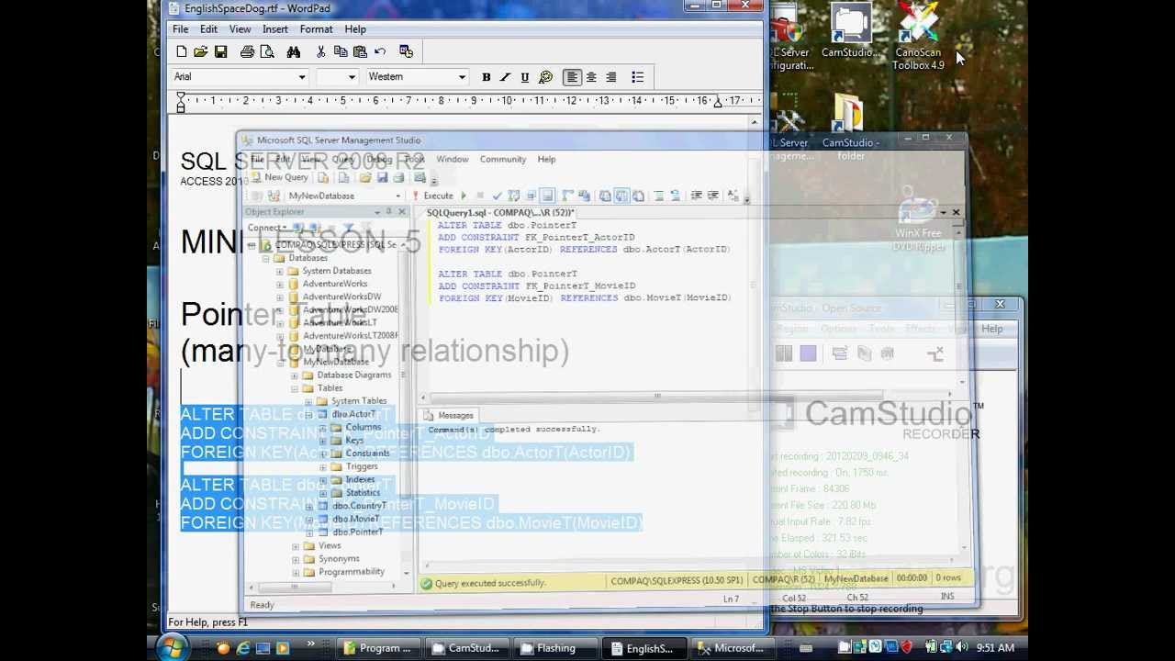Select Synonyms folder in Object Explorer

pyautogui.click(x=339, y=558)
